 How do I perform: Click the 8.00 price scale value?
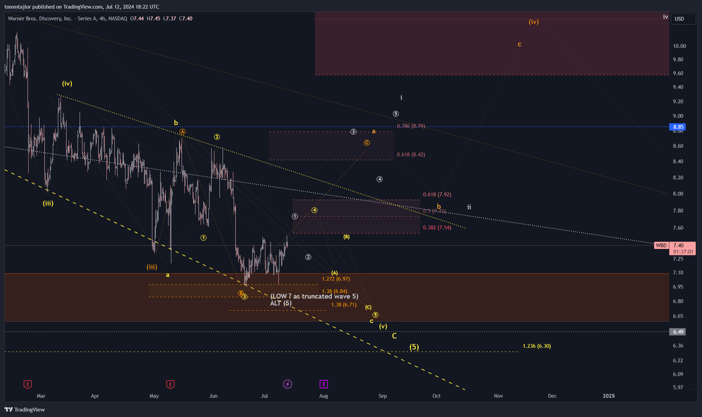coord(678,194)
